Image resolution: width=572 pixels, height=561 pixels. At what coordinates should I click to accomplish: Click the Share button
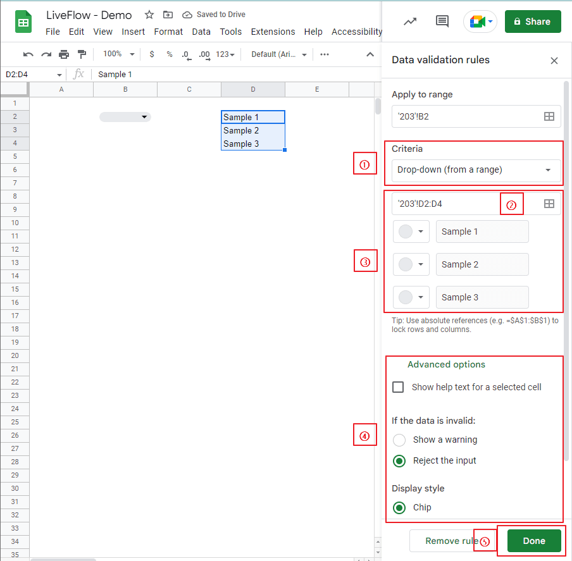533,22
